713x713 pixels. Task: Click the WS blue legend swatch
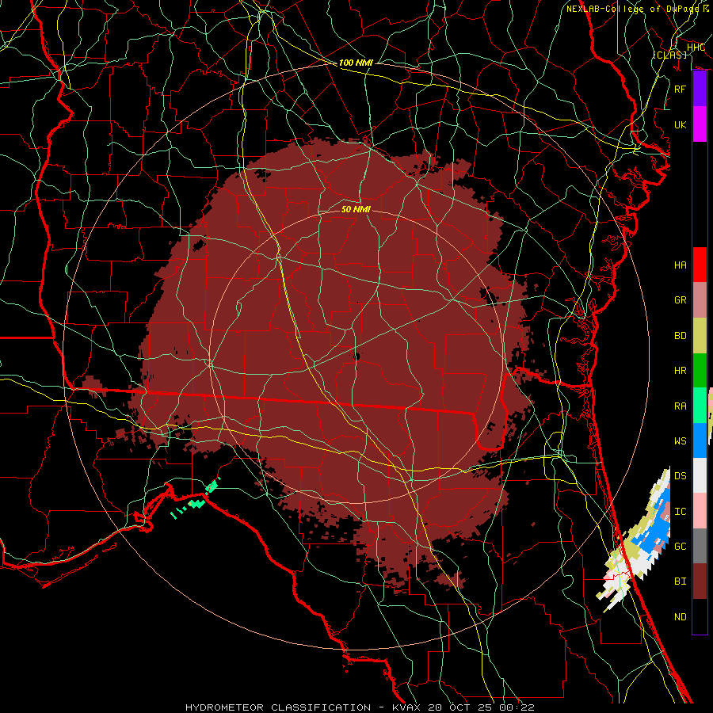click(x=700, y=440)
